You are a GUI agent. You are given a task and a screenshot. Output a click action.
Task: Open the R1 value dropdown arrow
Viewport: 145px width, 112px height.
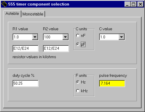point(35,37)
